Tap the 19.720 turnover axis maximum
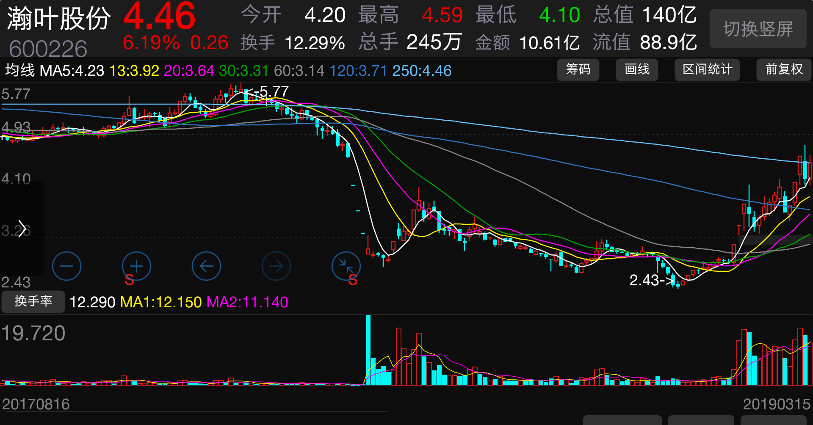The width and height of the screenshot is (813, 425). tap(33, 333)
